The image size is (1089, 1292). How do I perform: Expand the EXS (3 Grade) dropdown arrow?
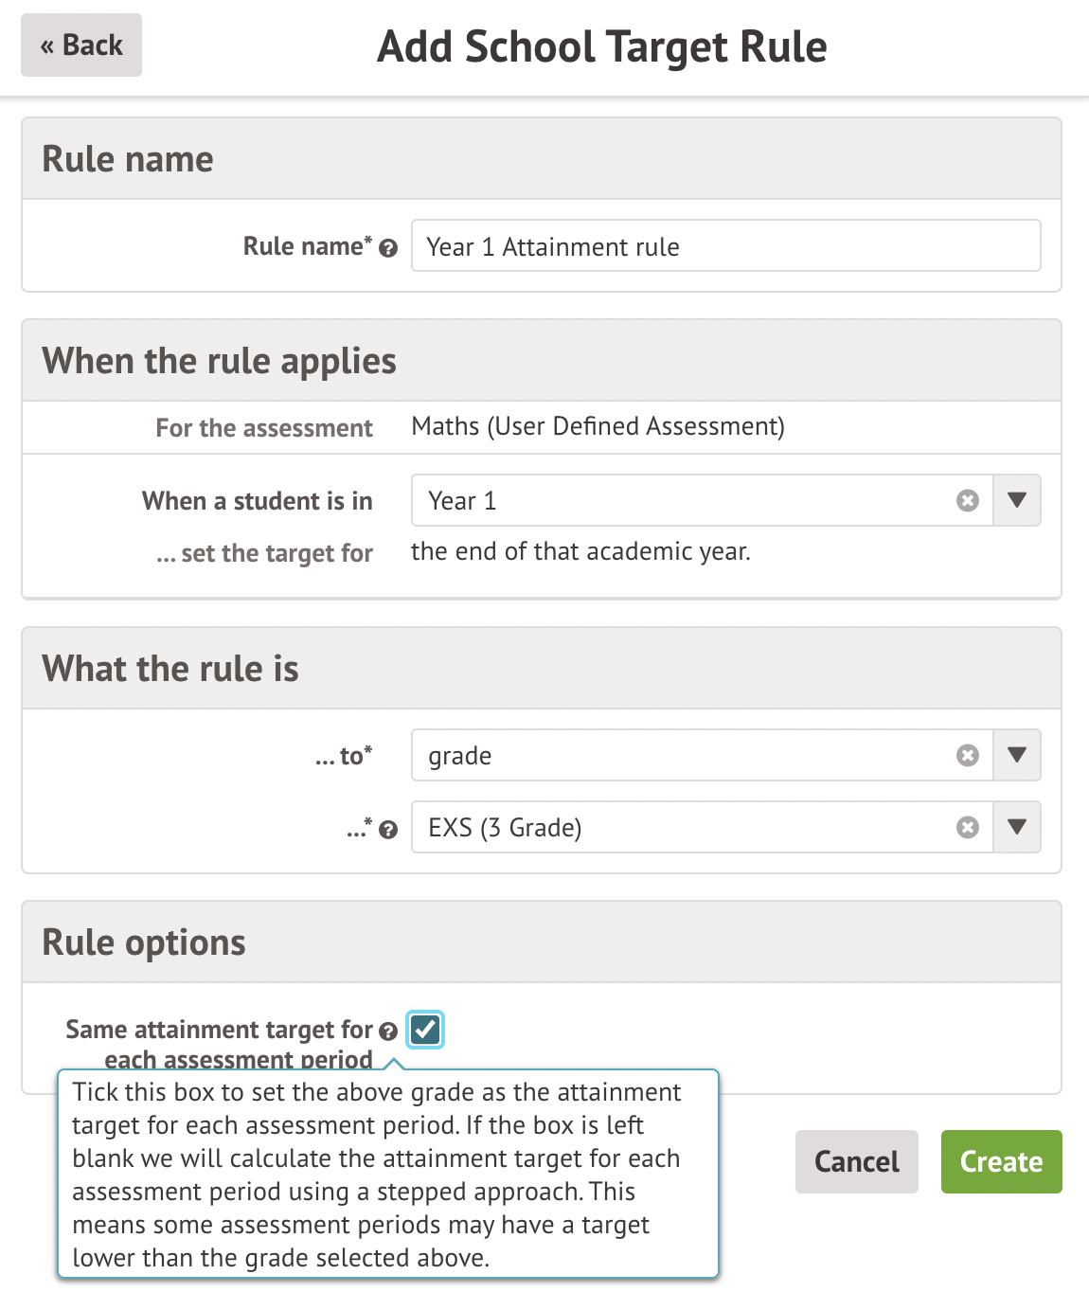(x=1017, y=827)
